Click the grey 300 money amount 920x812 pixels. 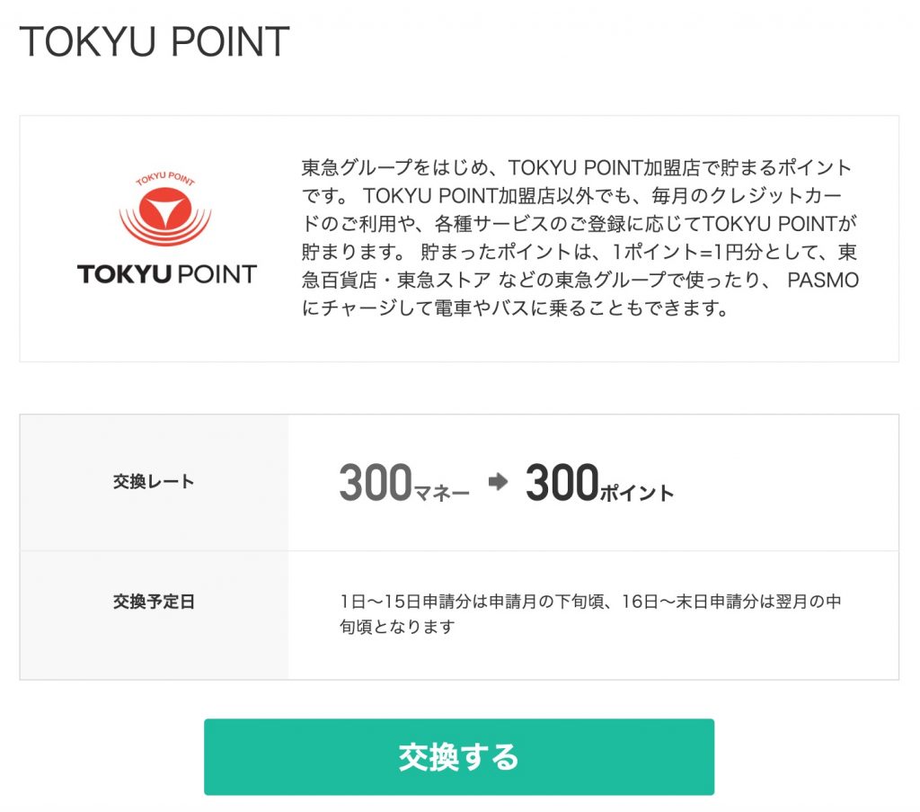tap(375, 483)
